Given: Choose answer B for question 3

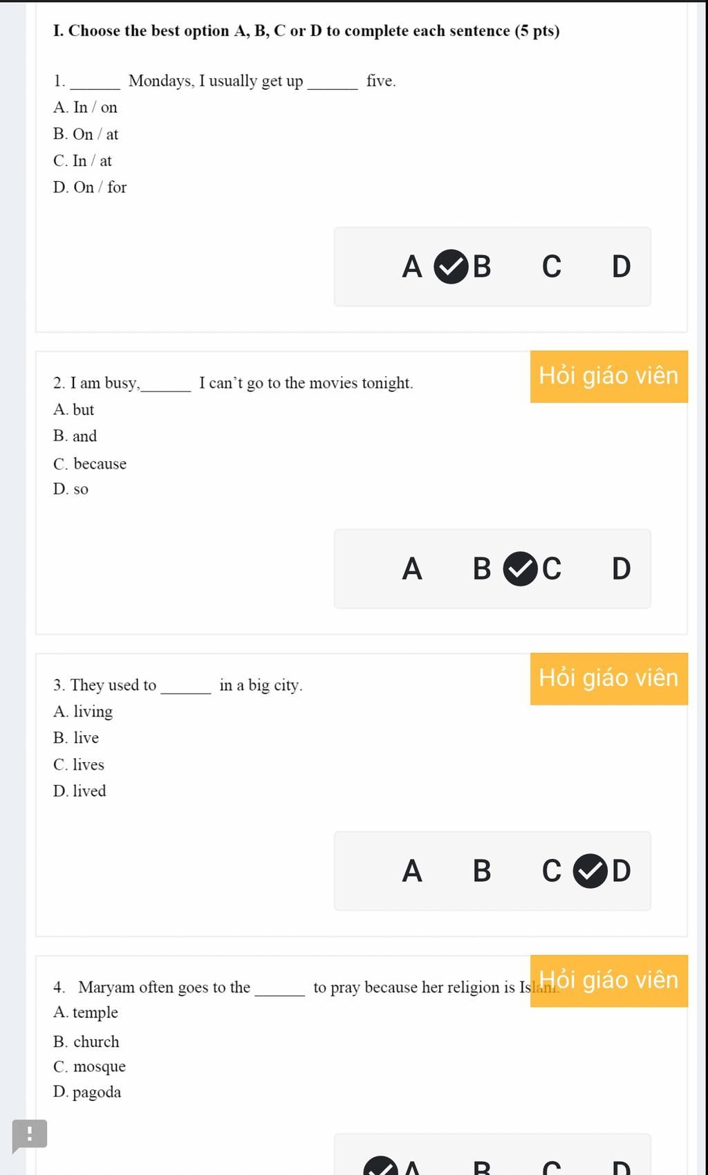Looking at the screenshot, I should point(482,871).
